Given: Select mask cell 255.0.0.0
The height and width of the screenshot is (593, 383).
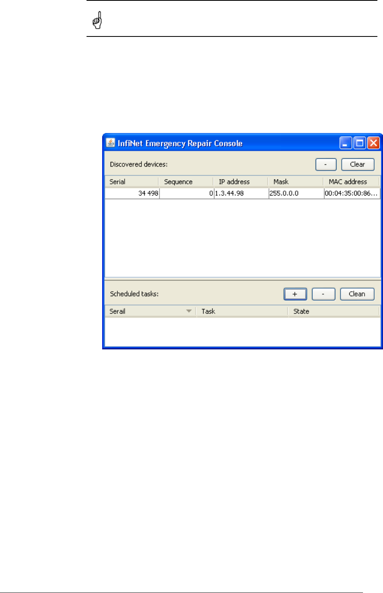Looking at the screenshot, I should click(x=296, y=194).
